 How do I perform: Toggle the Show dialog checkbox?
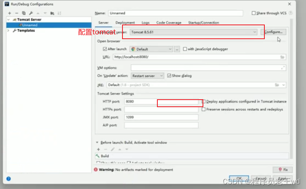pyautogui.click(x=169, y=76)
